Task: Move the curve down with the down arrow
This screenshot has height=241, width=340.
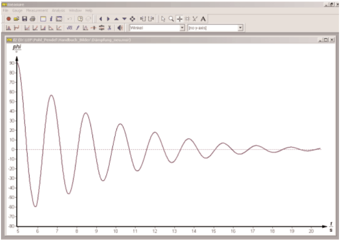Action: (x=124, y=19)
